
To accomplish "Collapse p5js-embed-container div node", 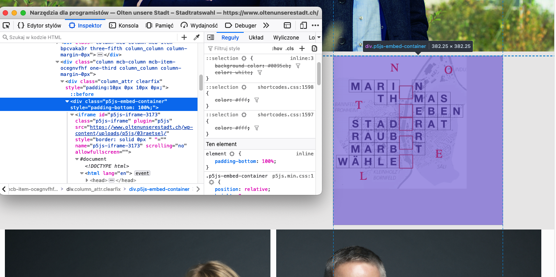I will pyautogui.click(x=68, y=101).
